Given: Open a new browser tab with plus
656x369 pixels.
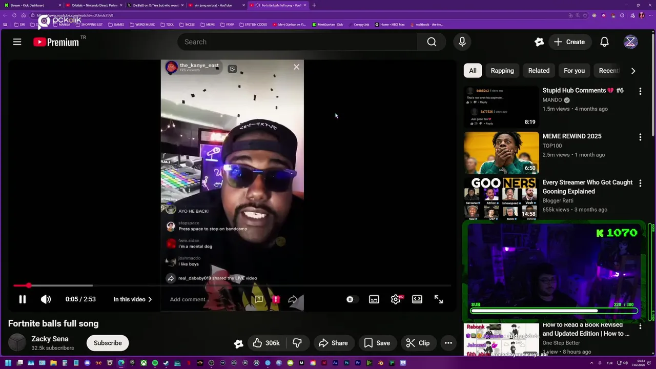Looking at the screenshot, I should tap(314, 5).
